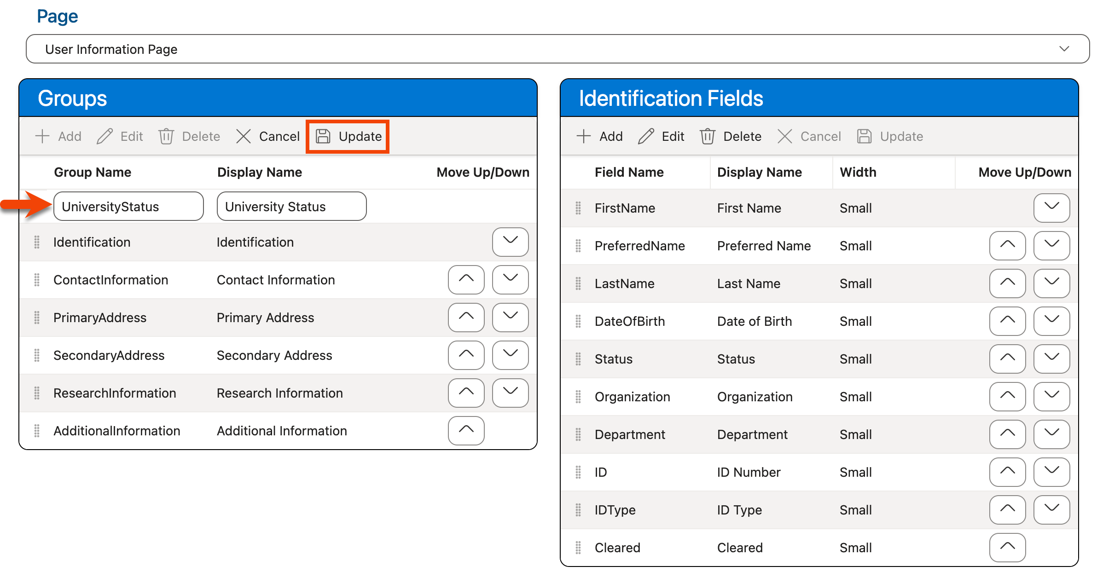The width and height of the screenshot is (1103, 578).
Task: Click the Add icon in Identification Fields
Action: coord(584,136)
